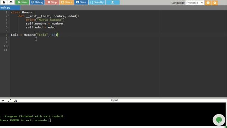Click 'Program finished with exit code 0' text
Image resolution: width=227 pixels, height=128 pixels.
(x=34, y=116)
